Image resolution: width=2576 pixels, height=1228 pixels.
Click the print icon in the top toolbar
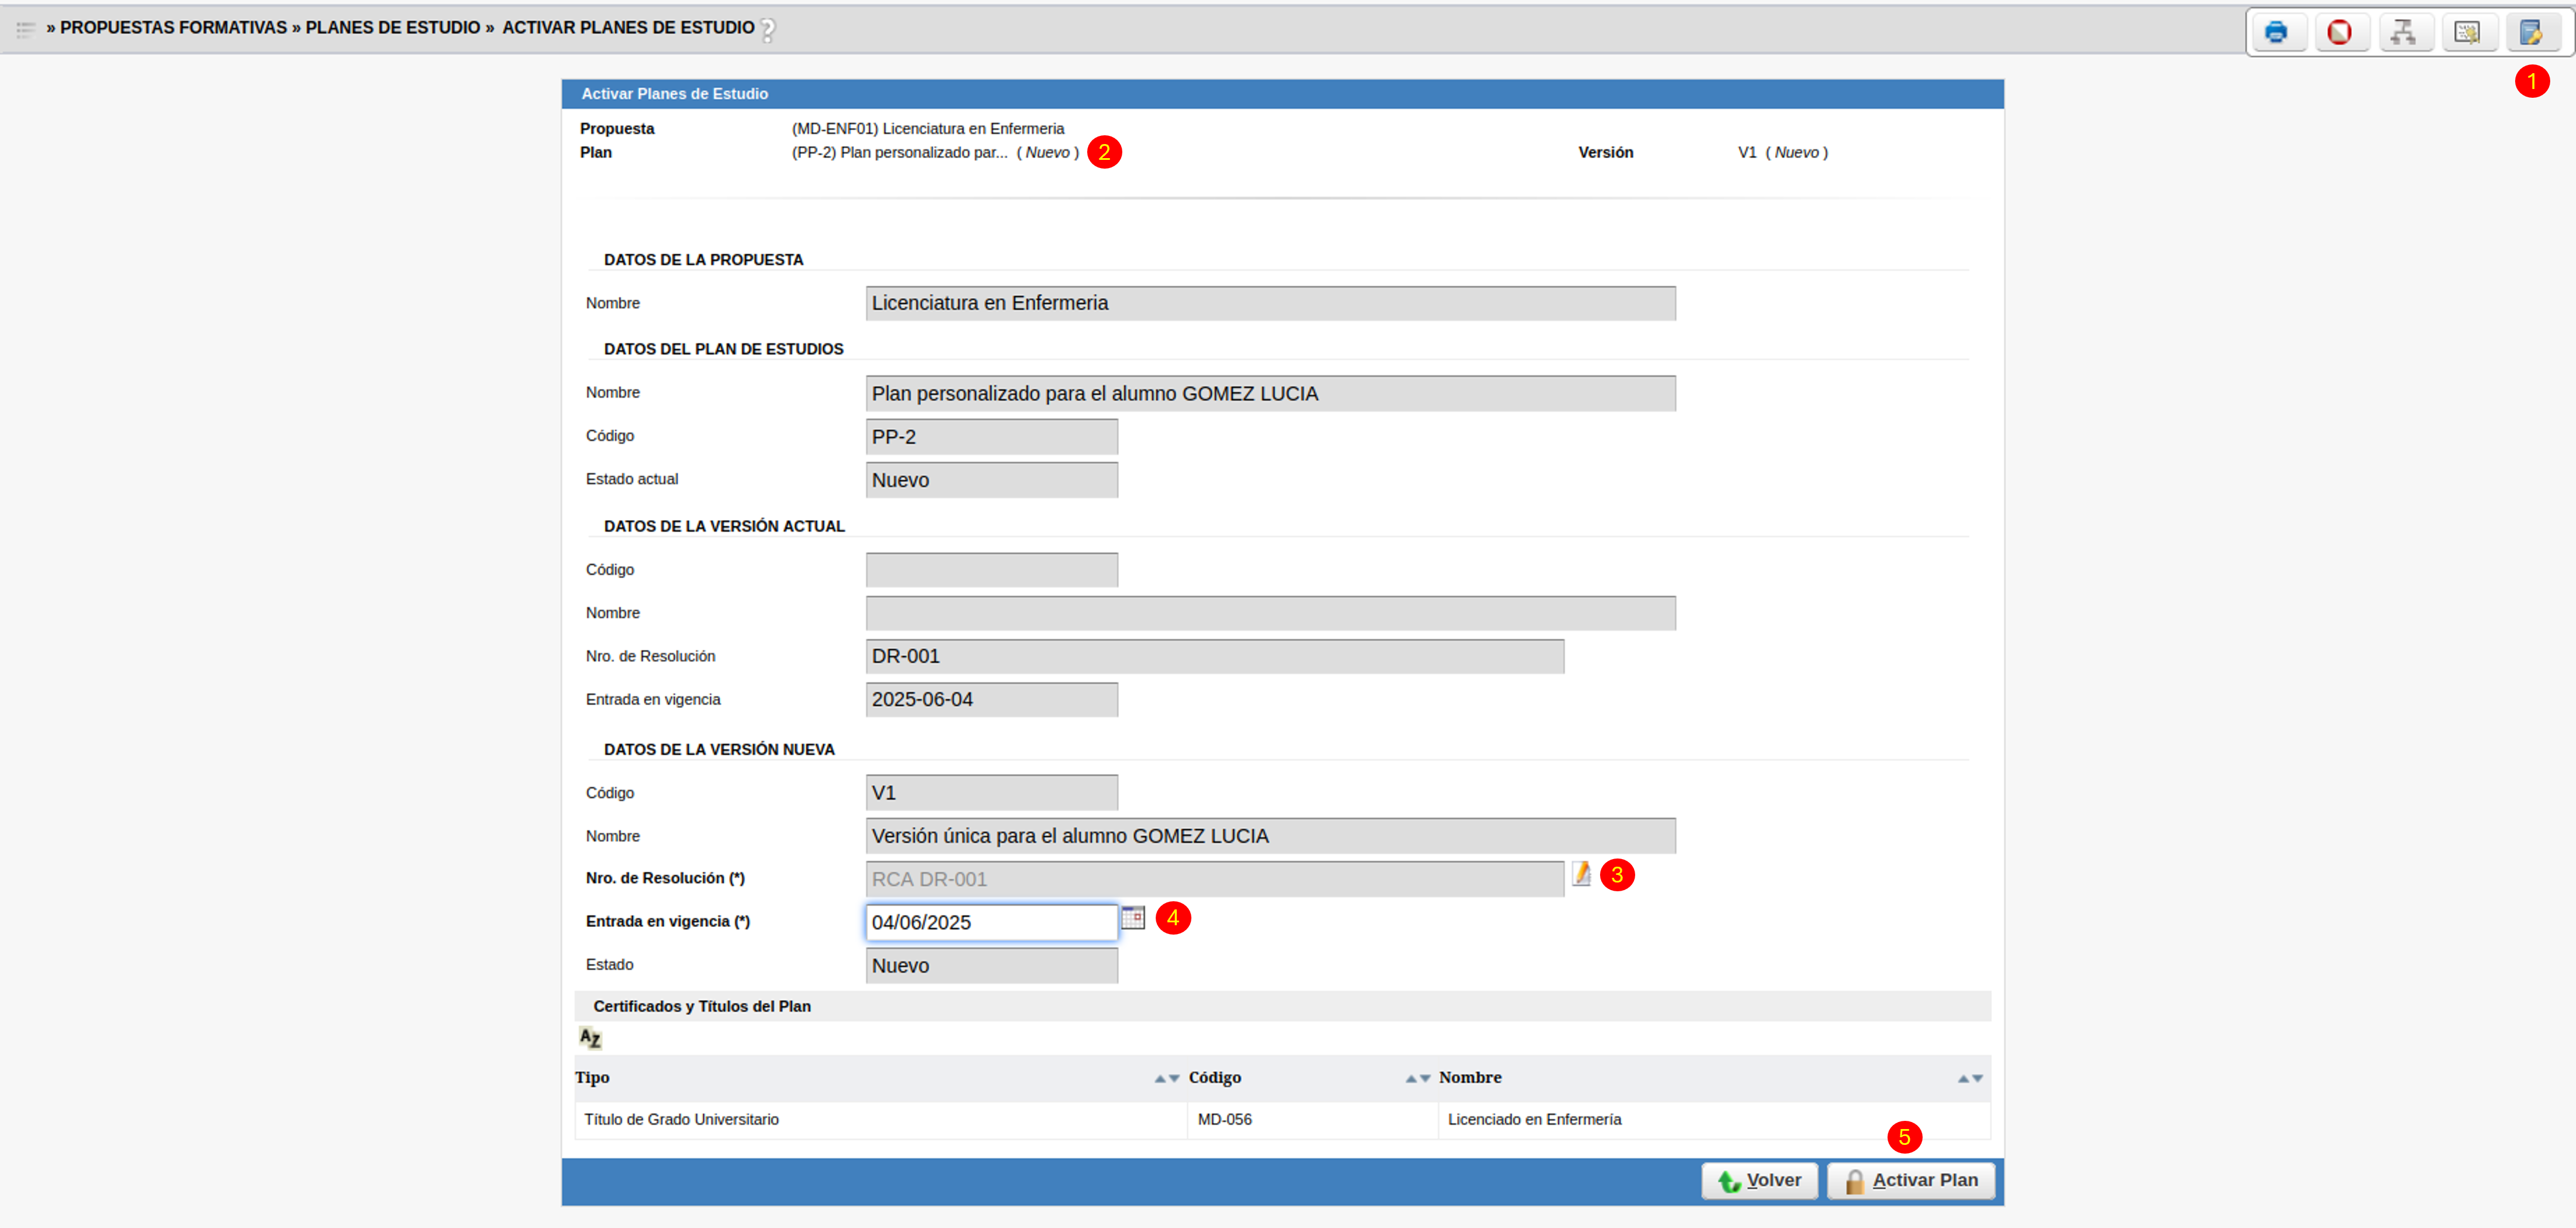coord(2278,32)
